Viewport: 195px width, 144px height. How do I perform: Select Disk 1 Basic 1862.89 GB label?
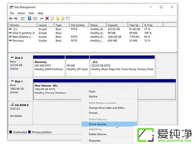pos(20,89)
